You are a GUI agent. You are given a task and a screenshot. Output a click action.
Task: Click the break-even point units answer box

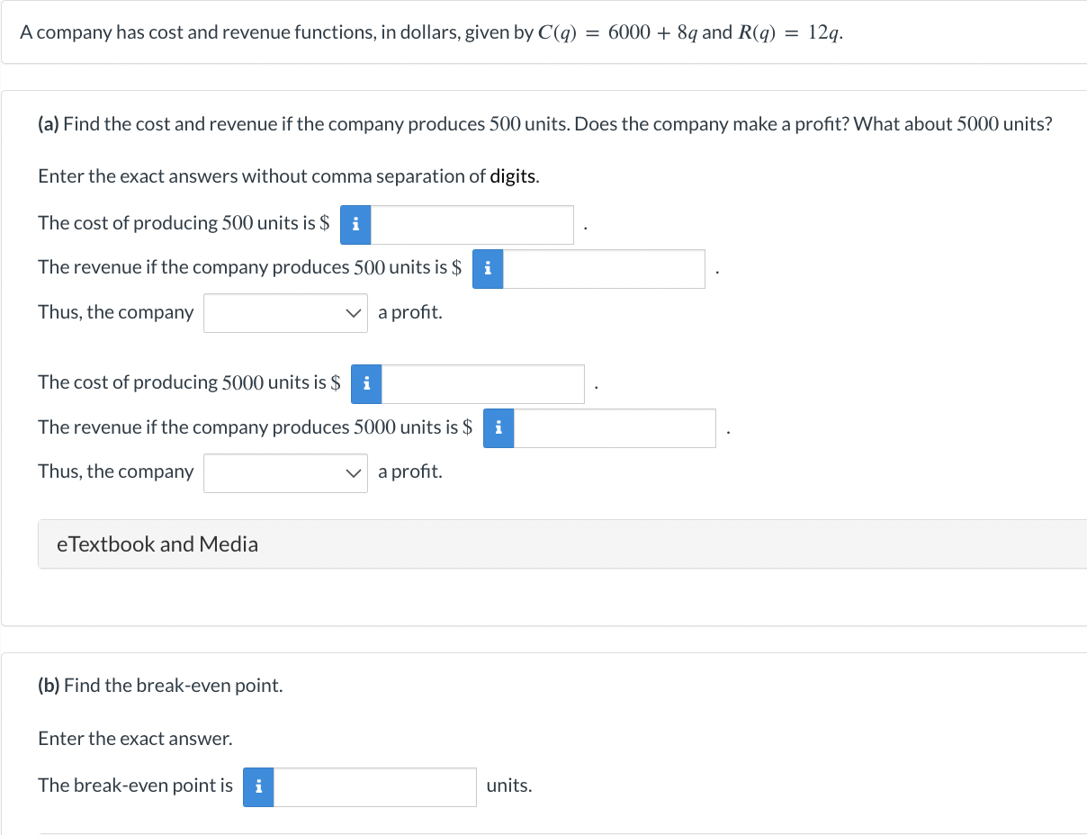[375, 786]
